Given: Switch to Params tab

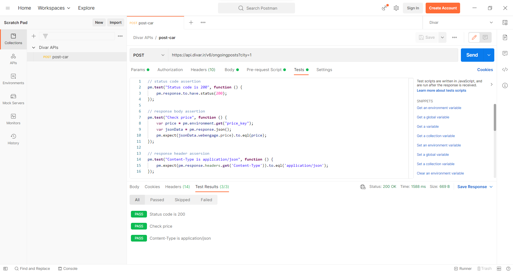Looking at the screenshot, I should pyautogui.click(x=140, y=70).
